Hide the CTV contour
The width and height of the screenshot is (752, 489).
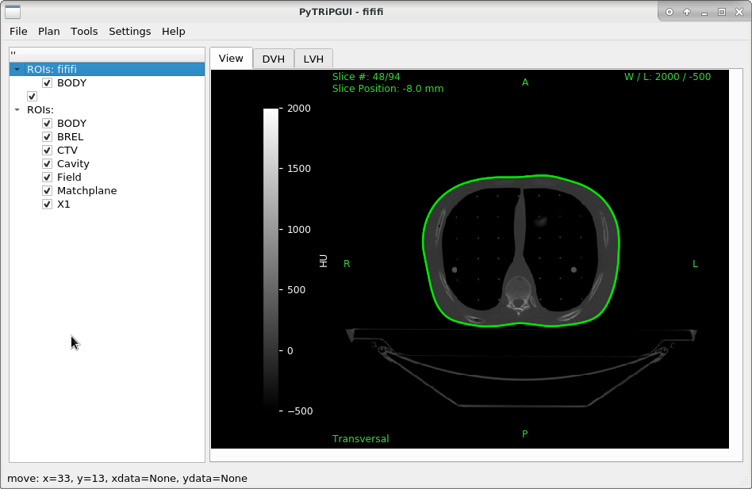point(48,150)
